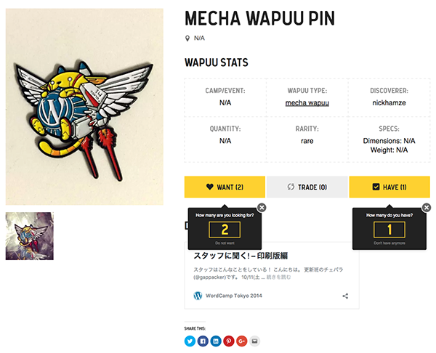Edit the owned quantity field showing 1
This screenshot has width=436, height=353.
[389, 230]
